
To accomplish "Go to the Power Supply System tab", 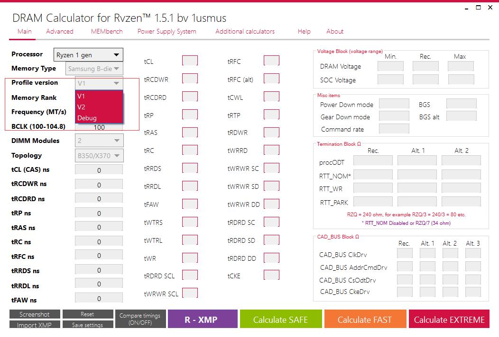I will 166,31.
